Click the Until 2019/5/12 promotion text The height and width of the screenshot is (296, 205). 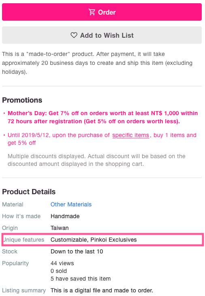102,139
